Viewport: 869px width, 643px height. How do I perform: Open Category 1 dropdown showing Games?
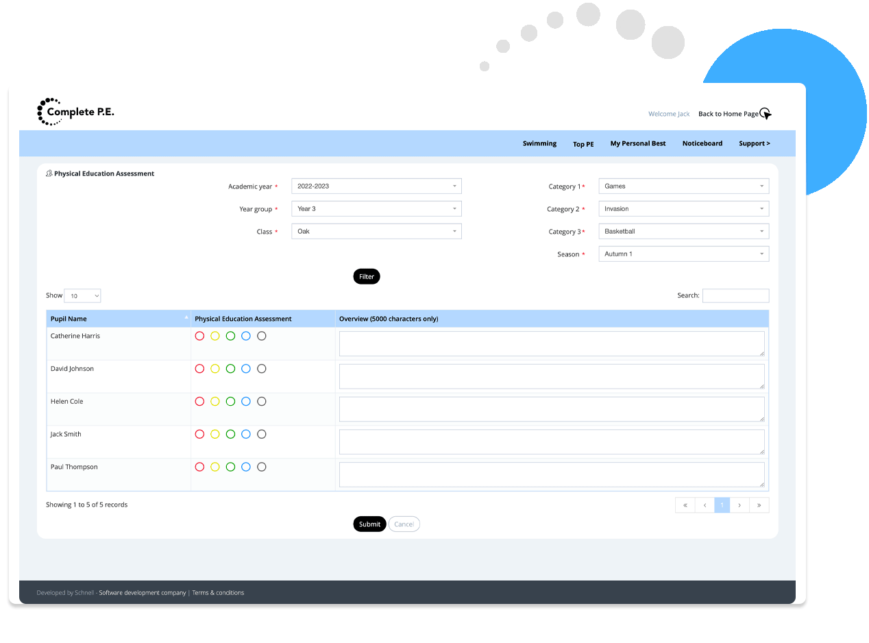(684, 186)
